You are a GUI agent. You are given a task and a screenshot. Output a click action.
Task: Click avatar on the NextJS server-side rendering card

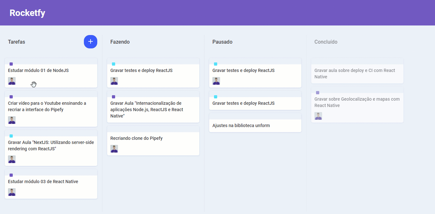pos(12,159)
